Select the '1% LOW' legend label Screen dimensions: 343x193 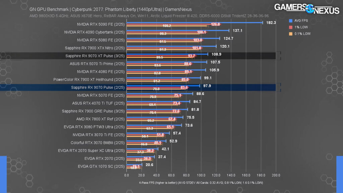click(301, 27)
